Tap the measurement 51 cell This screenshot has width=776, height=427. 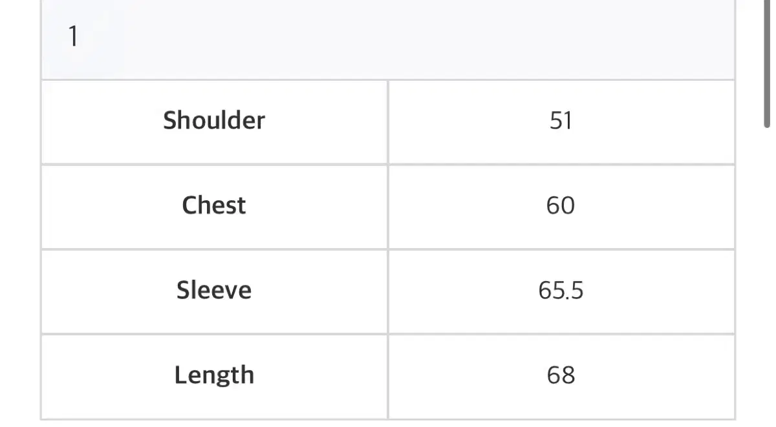561,121
